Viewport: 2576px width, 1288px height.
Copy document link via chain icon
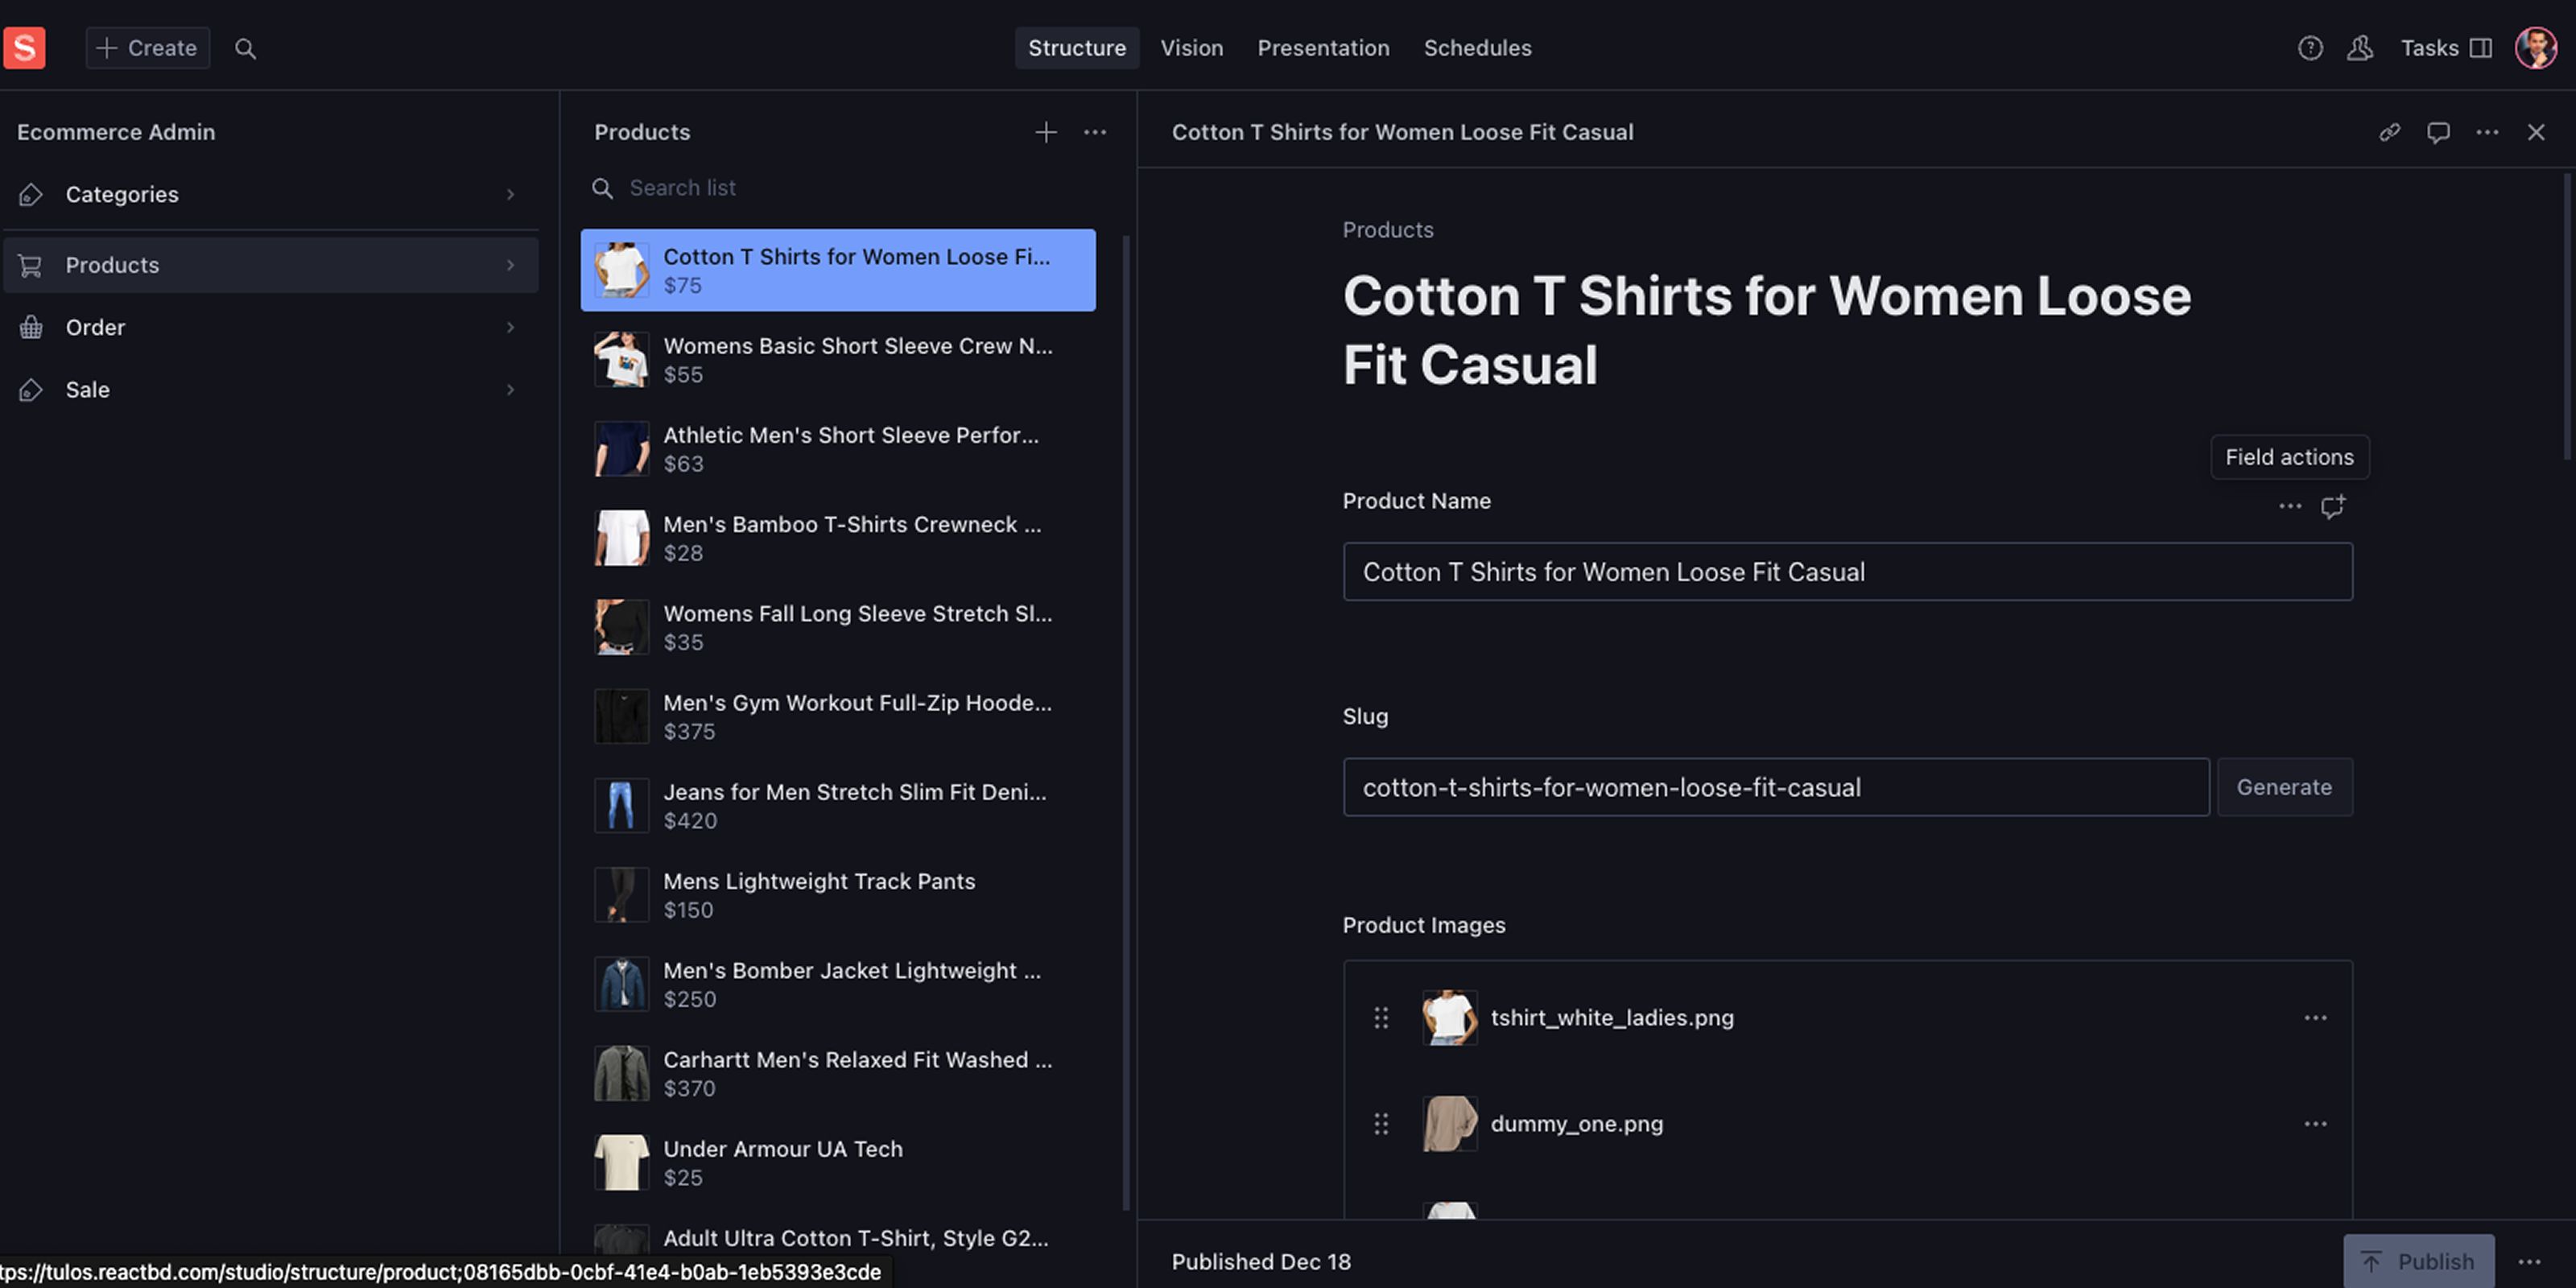point(2389,132)
